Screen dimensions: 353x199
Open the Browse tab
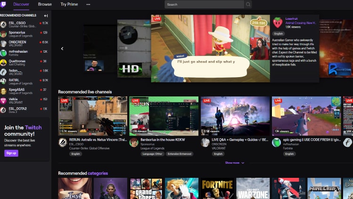[x=45, y=4]
